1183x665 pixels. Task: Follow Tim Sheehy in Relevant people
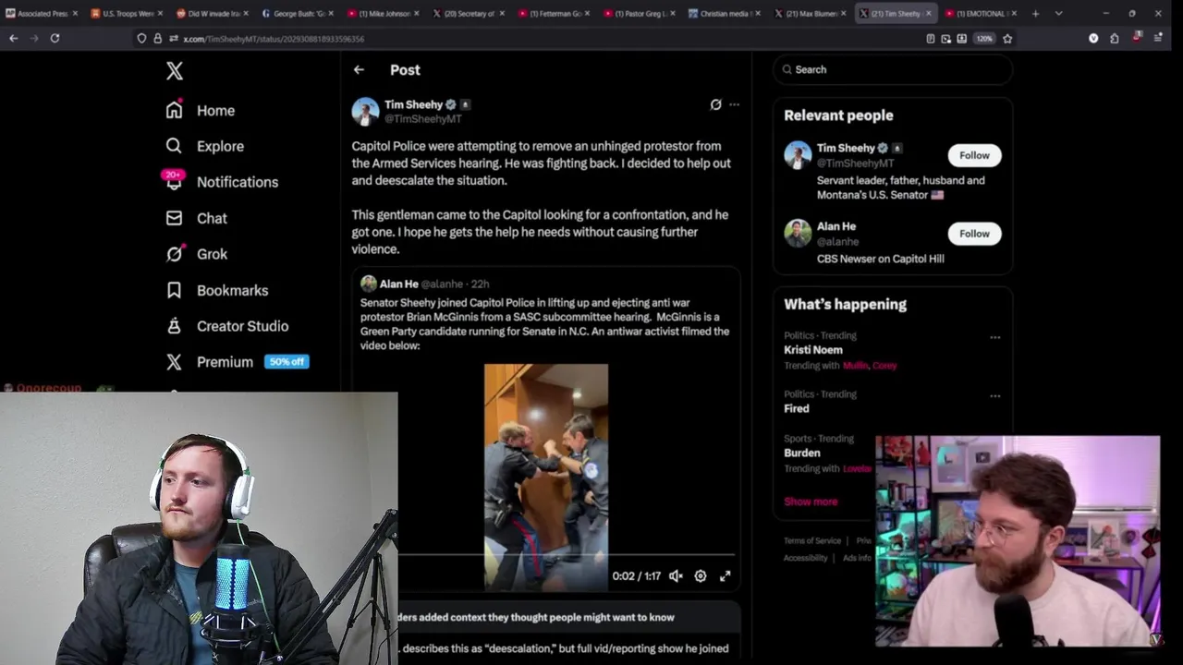point(974,155)
